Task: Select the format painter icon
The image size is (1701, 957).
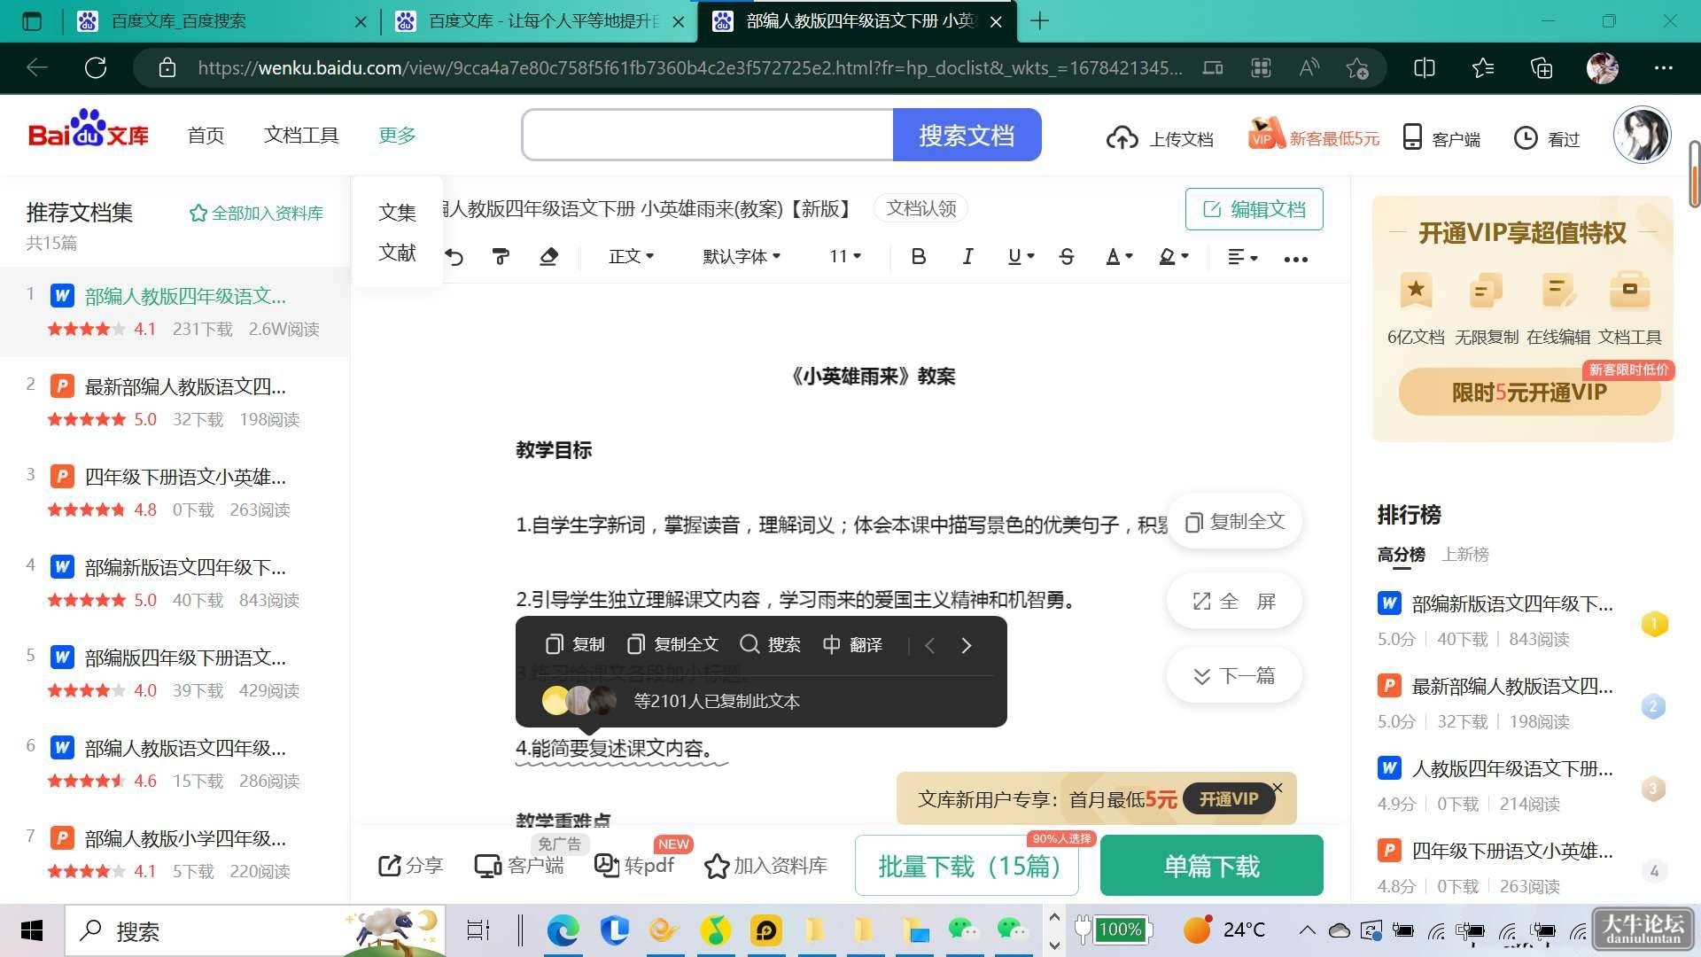Action: pos(501,257)
